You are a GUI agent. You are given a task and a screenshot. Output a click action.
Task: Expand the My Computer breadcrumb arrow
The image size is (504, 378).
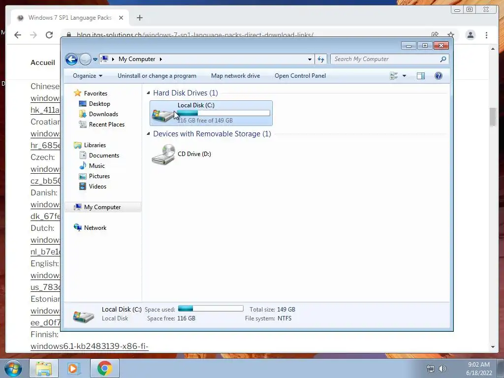(161, 59)
